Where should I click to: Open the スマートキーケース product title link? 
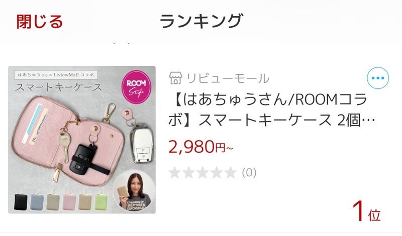tap(271, 110)
